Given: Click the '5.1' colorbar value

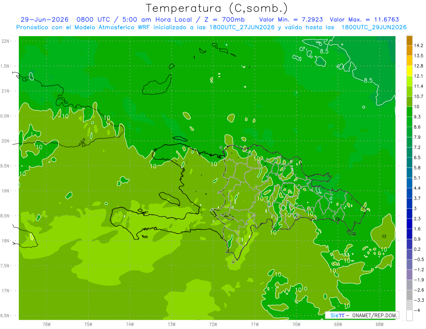Looking at the screenshot, I should [417, 178].
